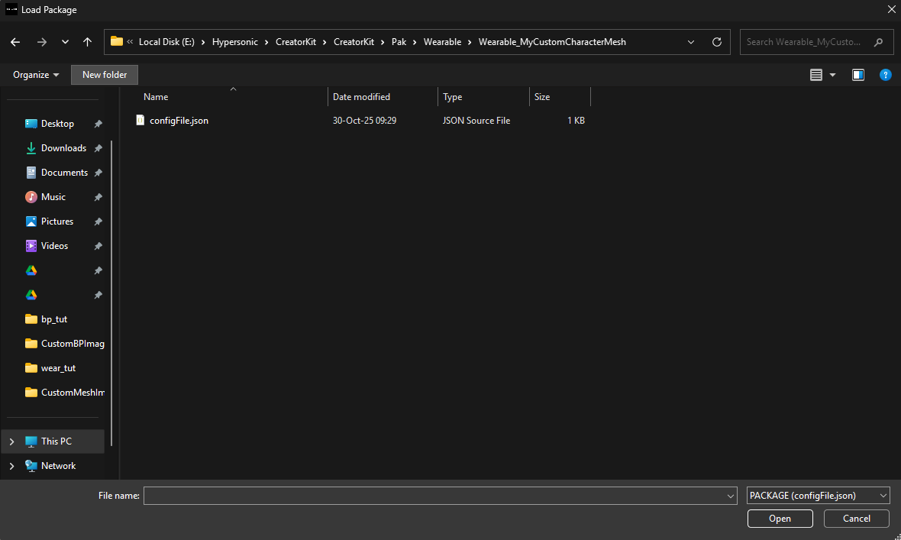Viewport: 901px width, 540px height.
Task: Open the Recent locations dropdown arrow
Action: (x=65, y=42)
